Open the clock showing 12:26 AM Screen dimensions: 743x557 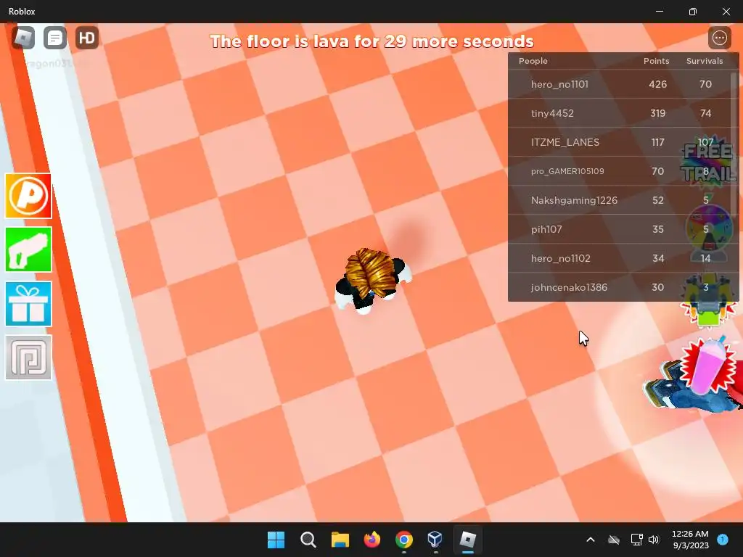tap(690, 540)
